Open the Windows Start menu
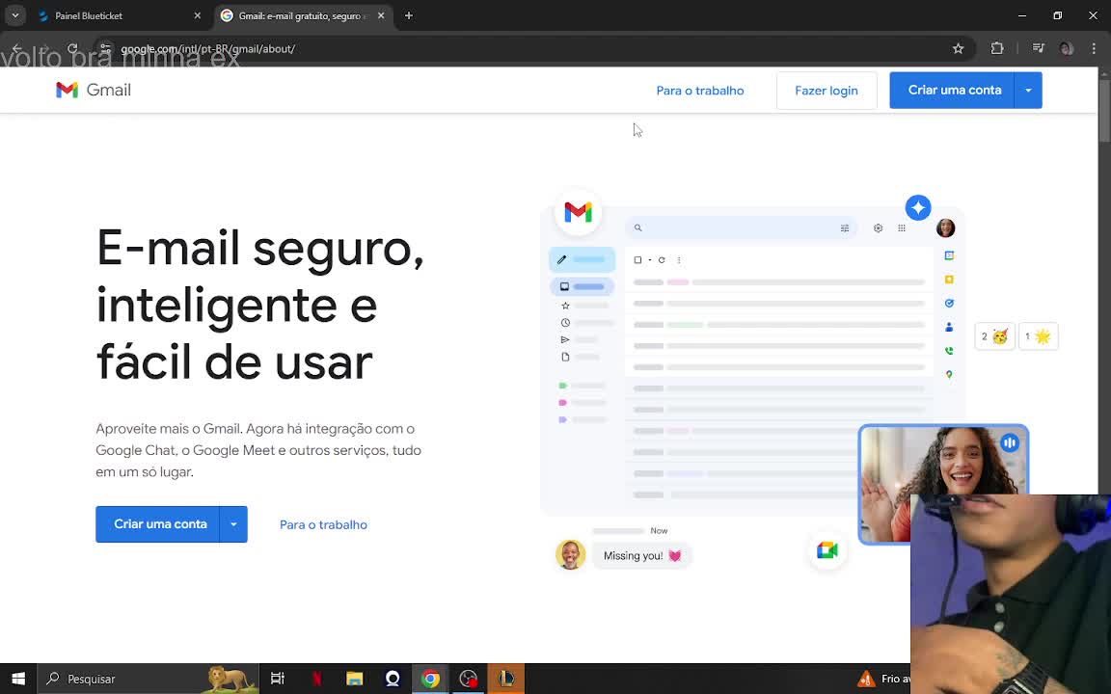Screen dimensions: 1111x694 18,679
